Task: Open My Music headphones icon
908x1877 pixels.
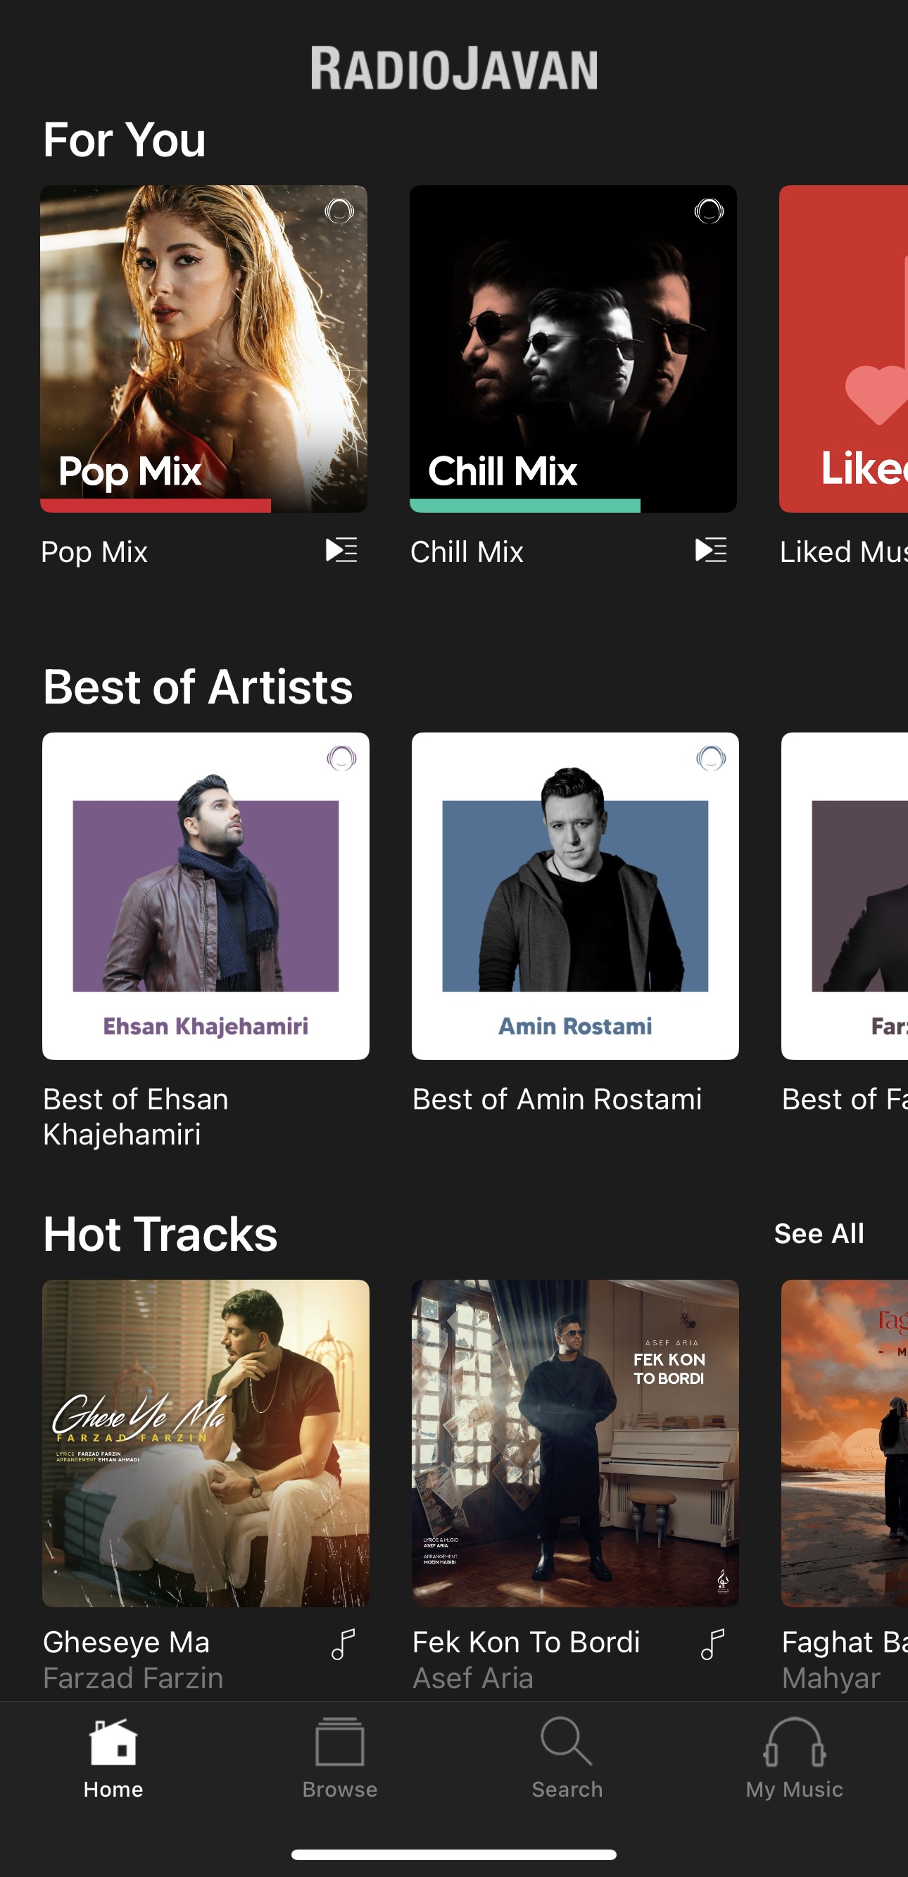Action: [x=794, y=1742]
